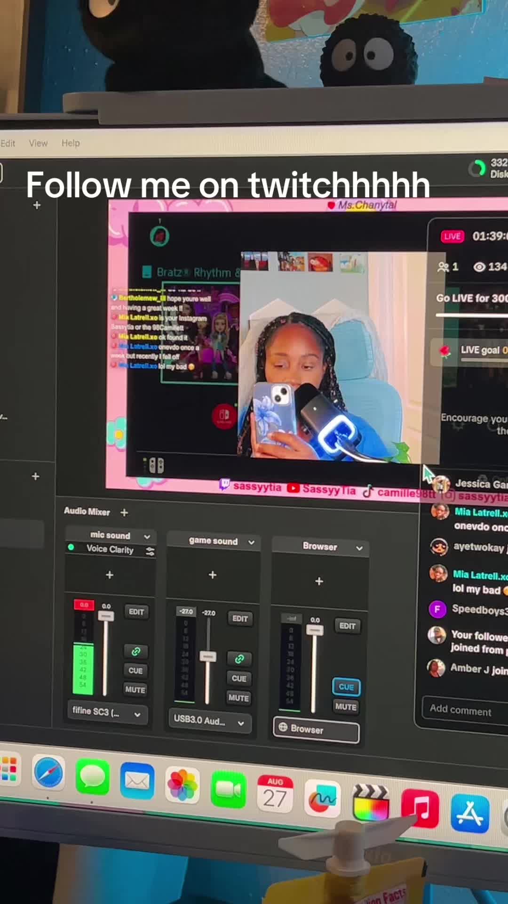Click the Voice Clarity filter label
508x904 pixels.
click(110, 549)
